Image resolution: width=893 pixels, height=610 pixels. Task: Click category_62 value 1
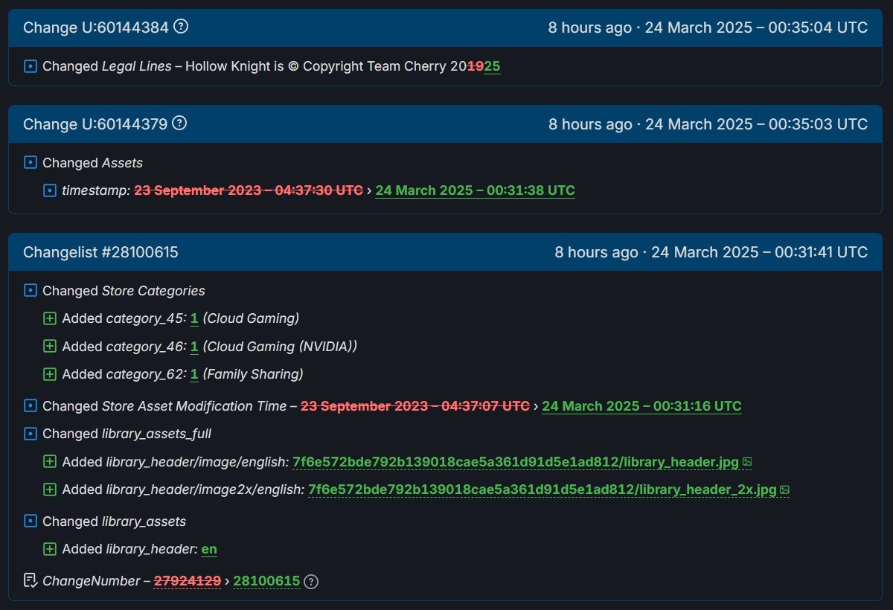coord(194,374)
